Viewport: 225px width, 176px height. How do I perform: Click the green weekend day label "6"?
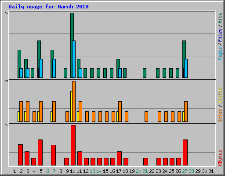(x=47, y=171)
